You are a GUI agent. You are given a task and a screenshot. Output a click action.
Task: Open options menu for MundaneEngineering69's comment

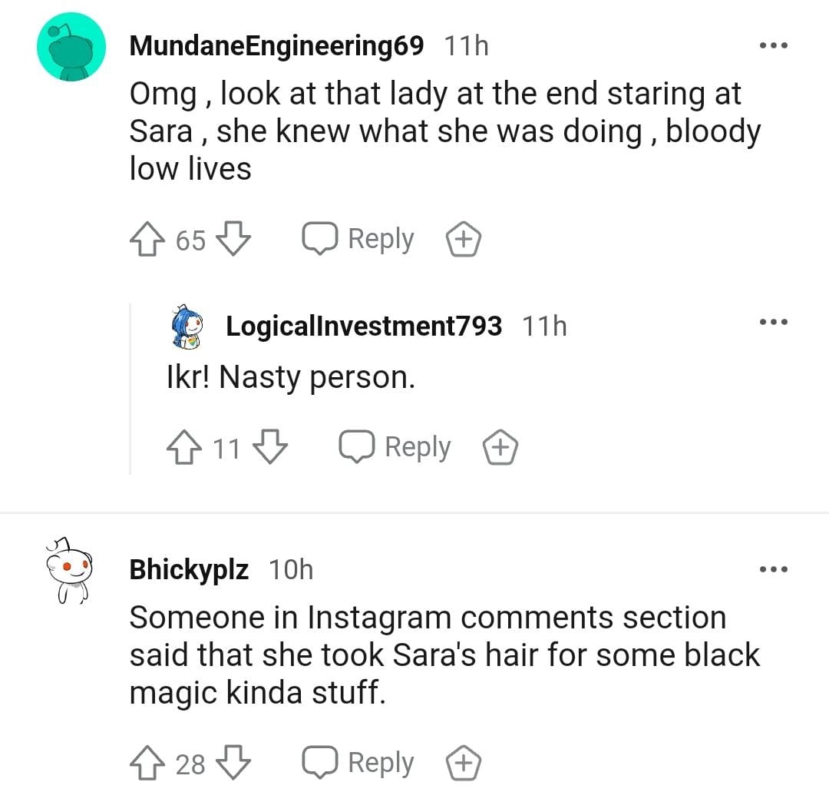pyautogui.click(x=773, y=46)
